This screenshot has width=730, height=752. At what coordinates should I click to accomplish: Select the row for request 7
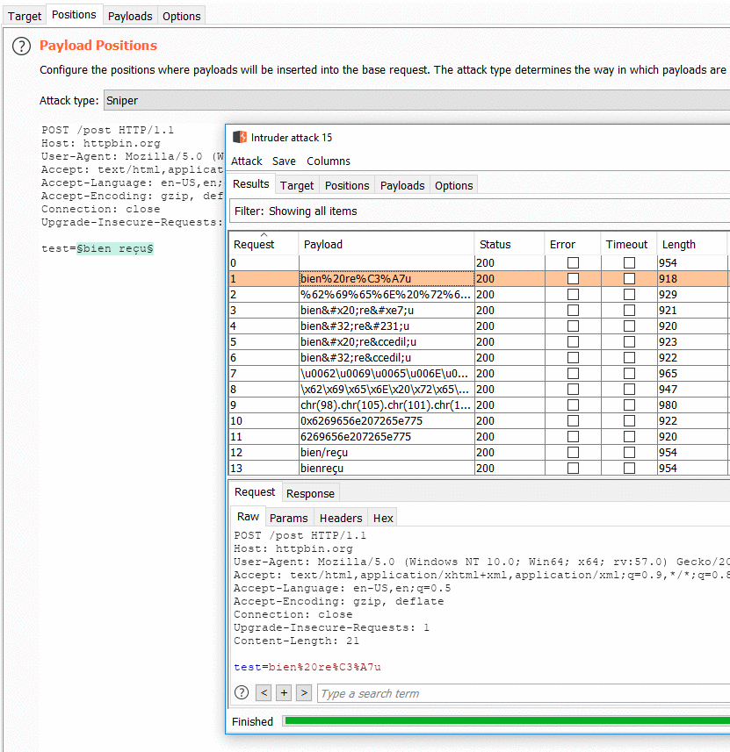(387, 373)
